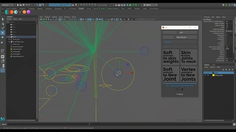
Task: Toggle the face1 radio circle in Soft window
Action: (178, 32)
